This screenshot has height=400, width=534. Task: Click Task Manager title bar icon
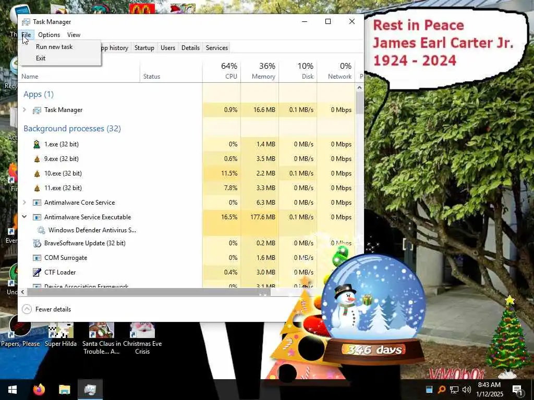[x=26, y=22]
